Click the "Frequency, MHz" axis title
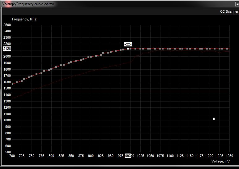Image resolution: width=239 pixels, height=169 pixels. click(x=24, y=19)
